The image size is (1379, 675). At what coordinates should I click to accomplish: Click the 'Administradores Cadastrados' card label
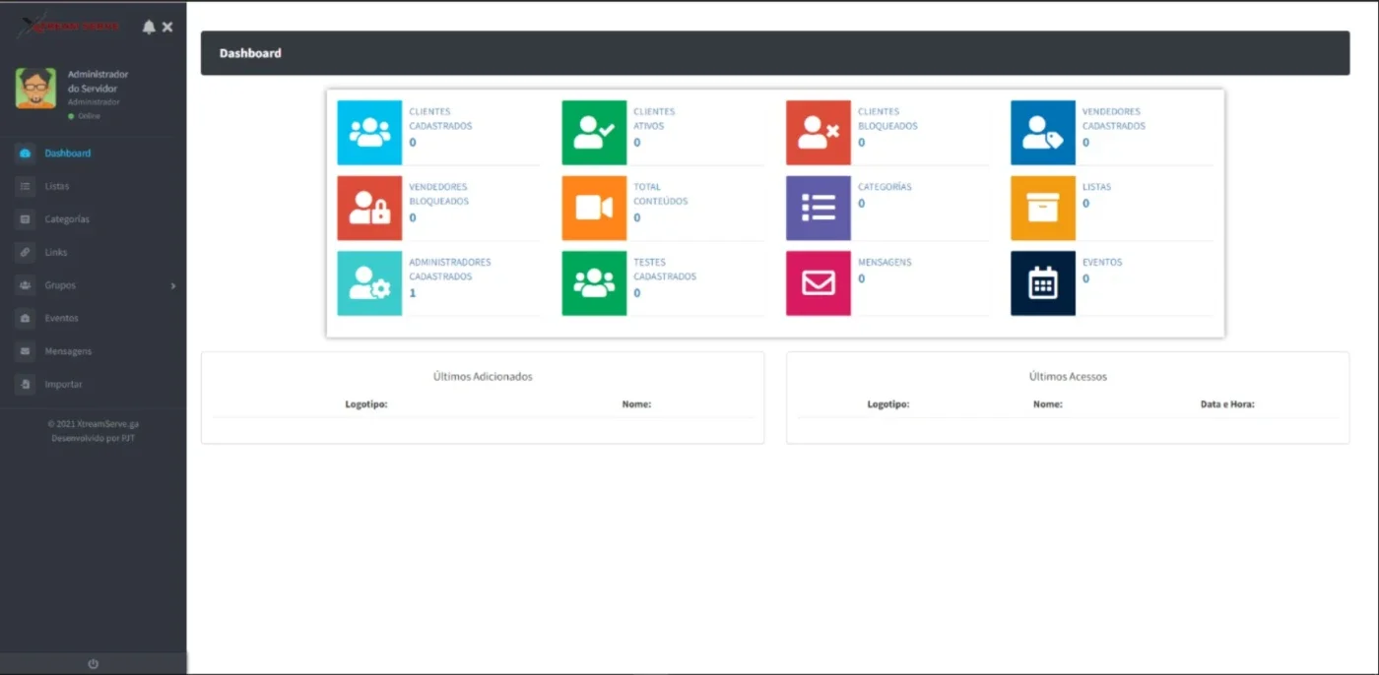(450, 270)
